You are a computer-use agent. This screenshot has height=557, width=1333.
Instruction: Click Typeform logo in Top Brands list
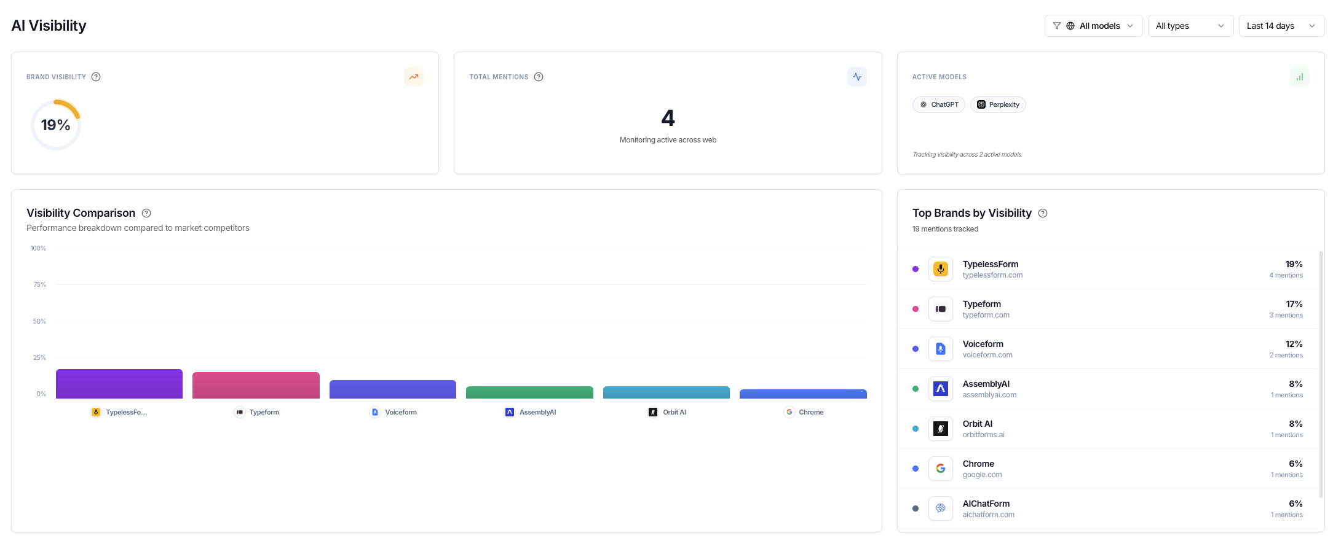pyautogui.click(x=941, y=309)
